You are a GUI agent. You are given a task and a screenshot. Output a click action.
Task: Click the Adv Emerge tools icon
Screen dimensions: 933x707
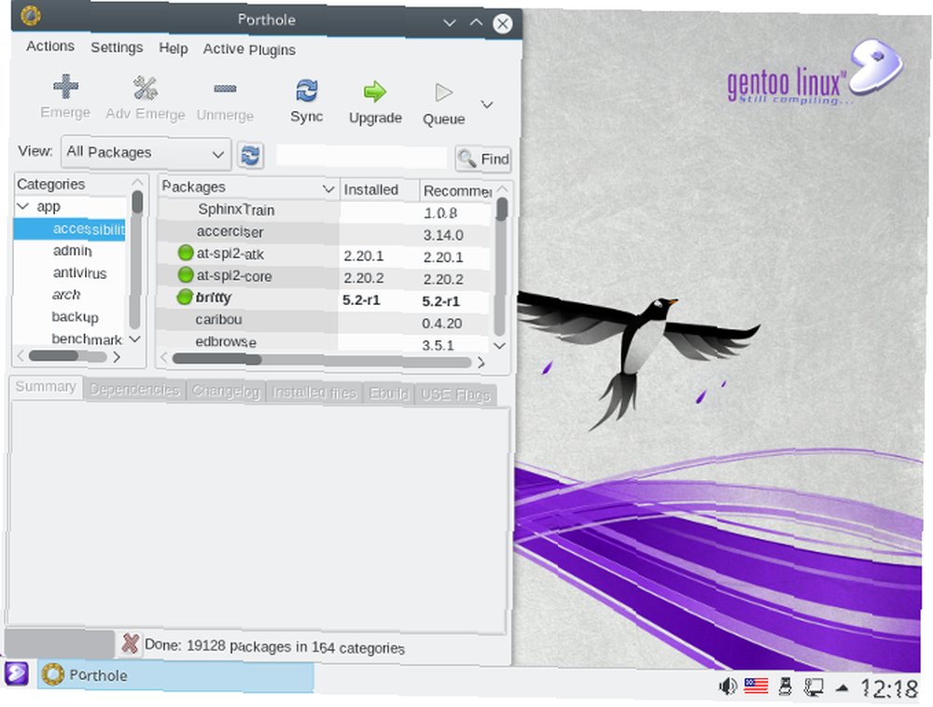tap(145, 88)
